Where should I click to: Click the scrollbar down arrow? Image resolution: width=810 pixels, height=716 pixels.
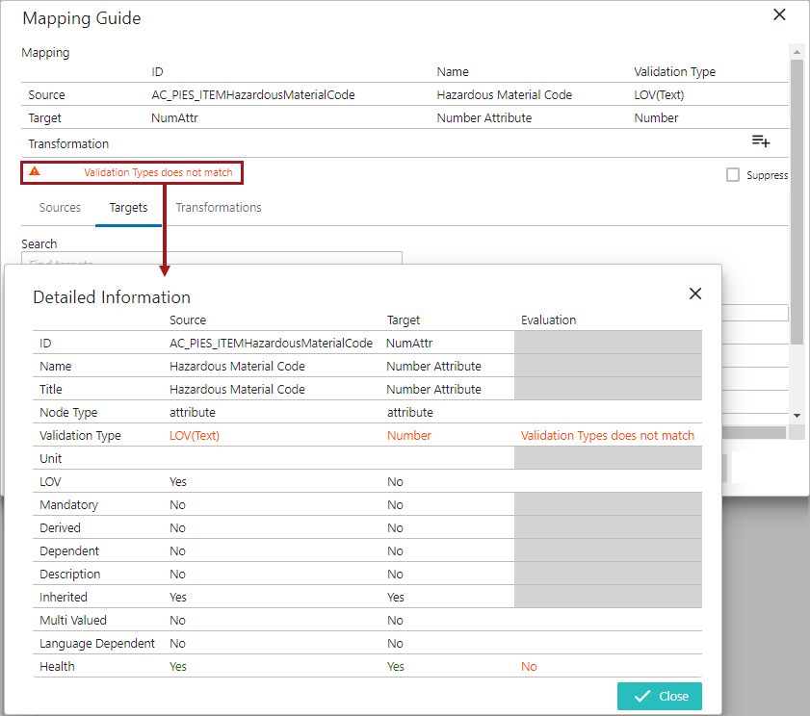click(796, 415)
